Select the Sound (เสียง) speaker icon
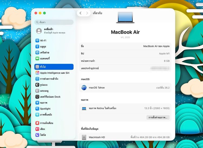203x148 pixels. pos(37,129)
